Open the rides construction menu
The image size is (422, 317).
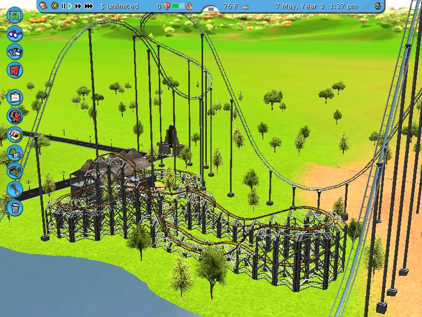tap(15, 116)
